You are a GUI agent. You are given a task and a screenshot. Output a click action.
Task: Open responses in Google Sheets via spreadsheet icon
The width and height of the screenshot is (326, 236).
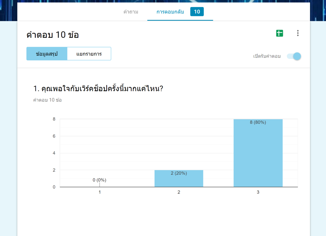pyautogui.click(x=280, y=33)
